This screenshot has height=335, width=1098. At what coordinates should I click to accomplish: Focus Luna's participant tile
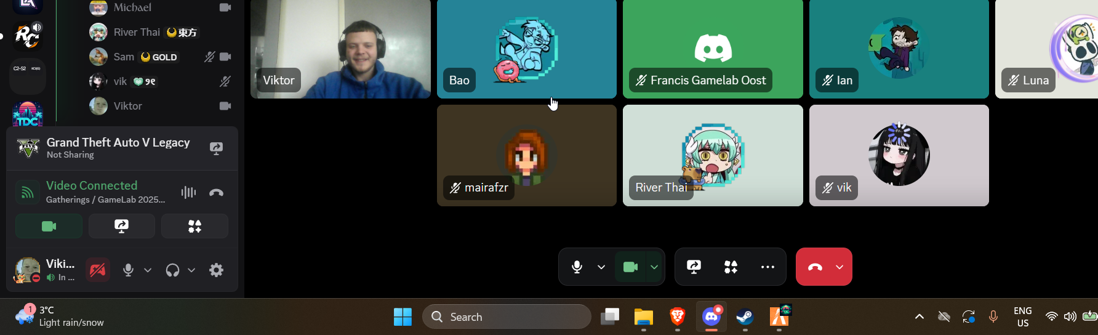pyautogui.click(x=1046, y=49)
